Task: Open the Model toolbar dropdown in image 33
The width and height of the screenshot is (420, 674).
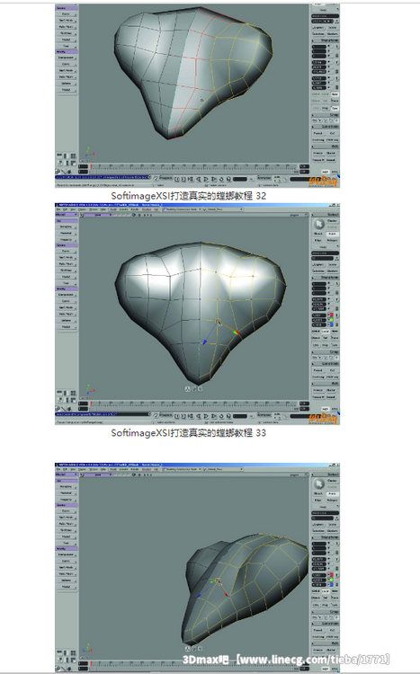Action: point(66,215)
